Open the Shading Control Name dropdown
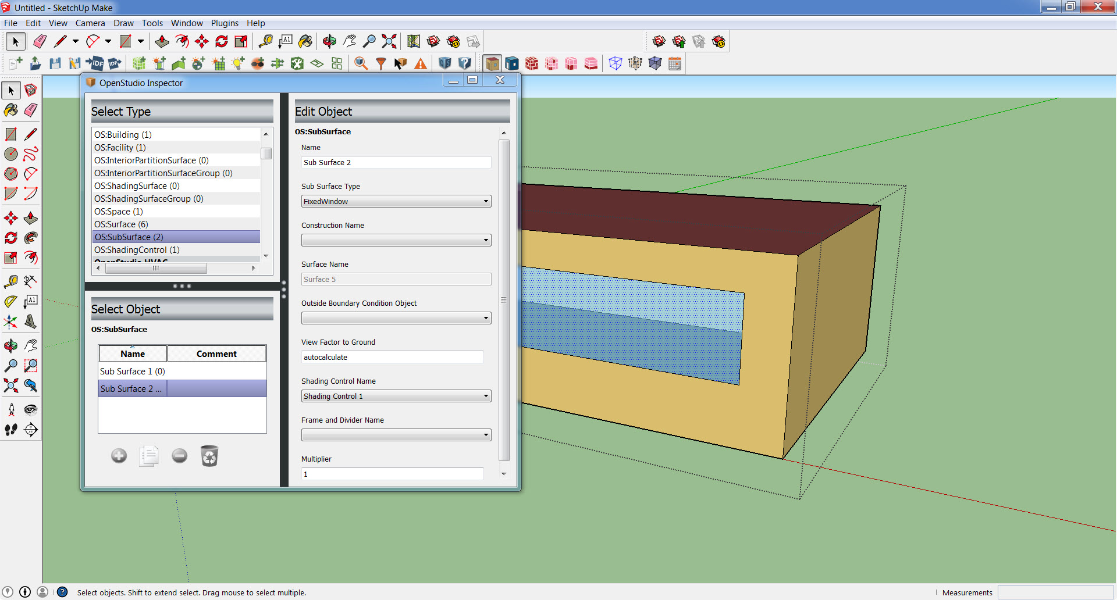The height and width of the screenshot is (600, 1117). tap(486, 396)
